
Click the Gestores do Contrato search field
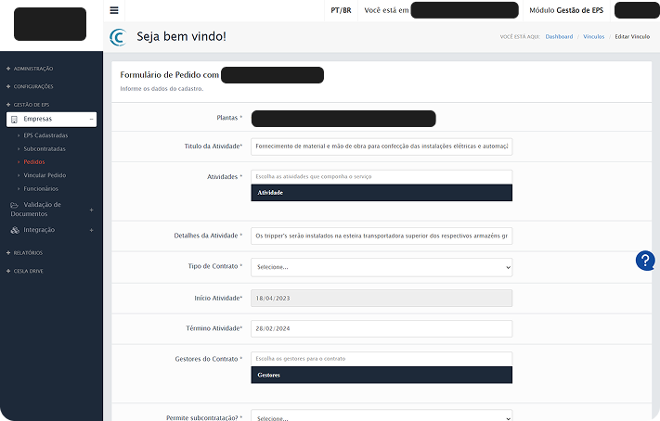click(382, 359)
